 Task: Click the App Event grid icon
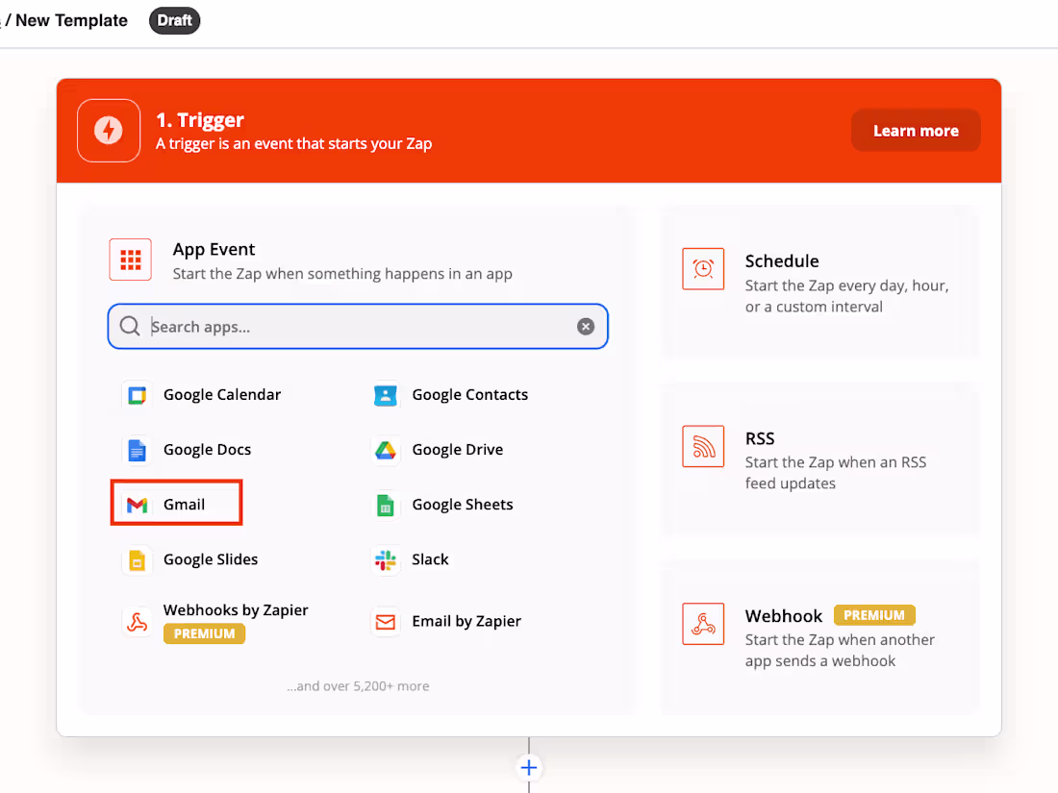[130, 260]
